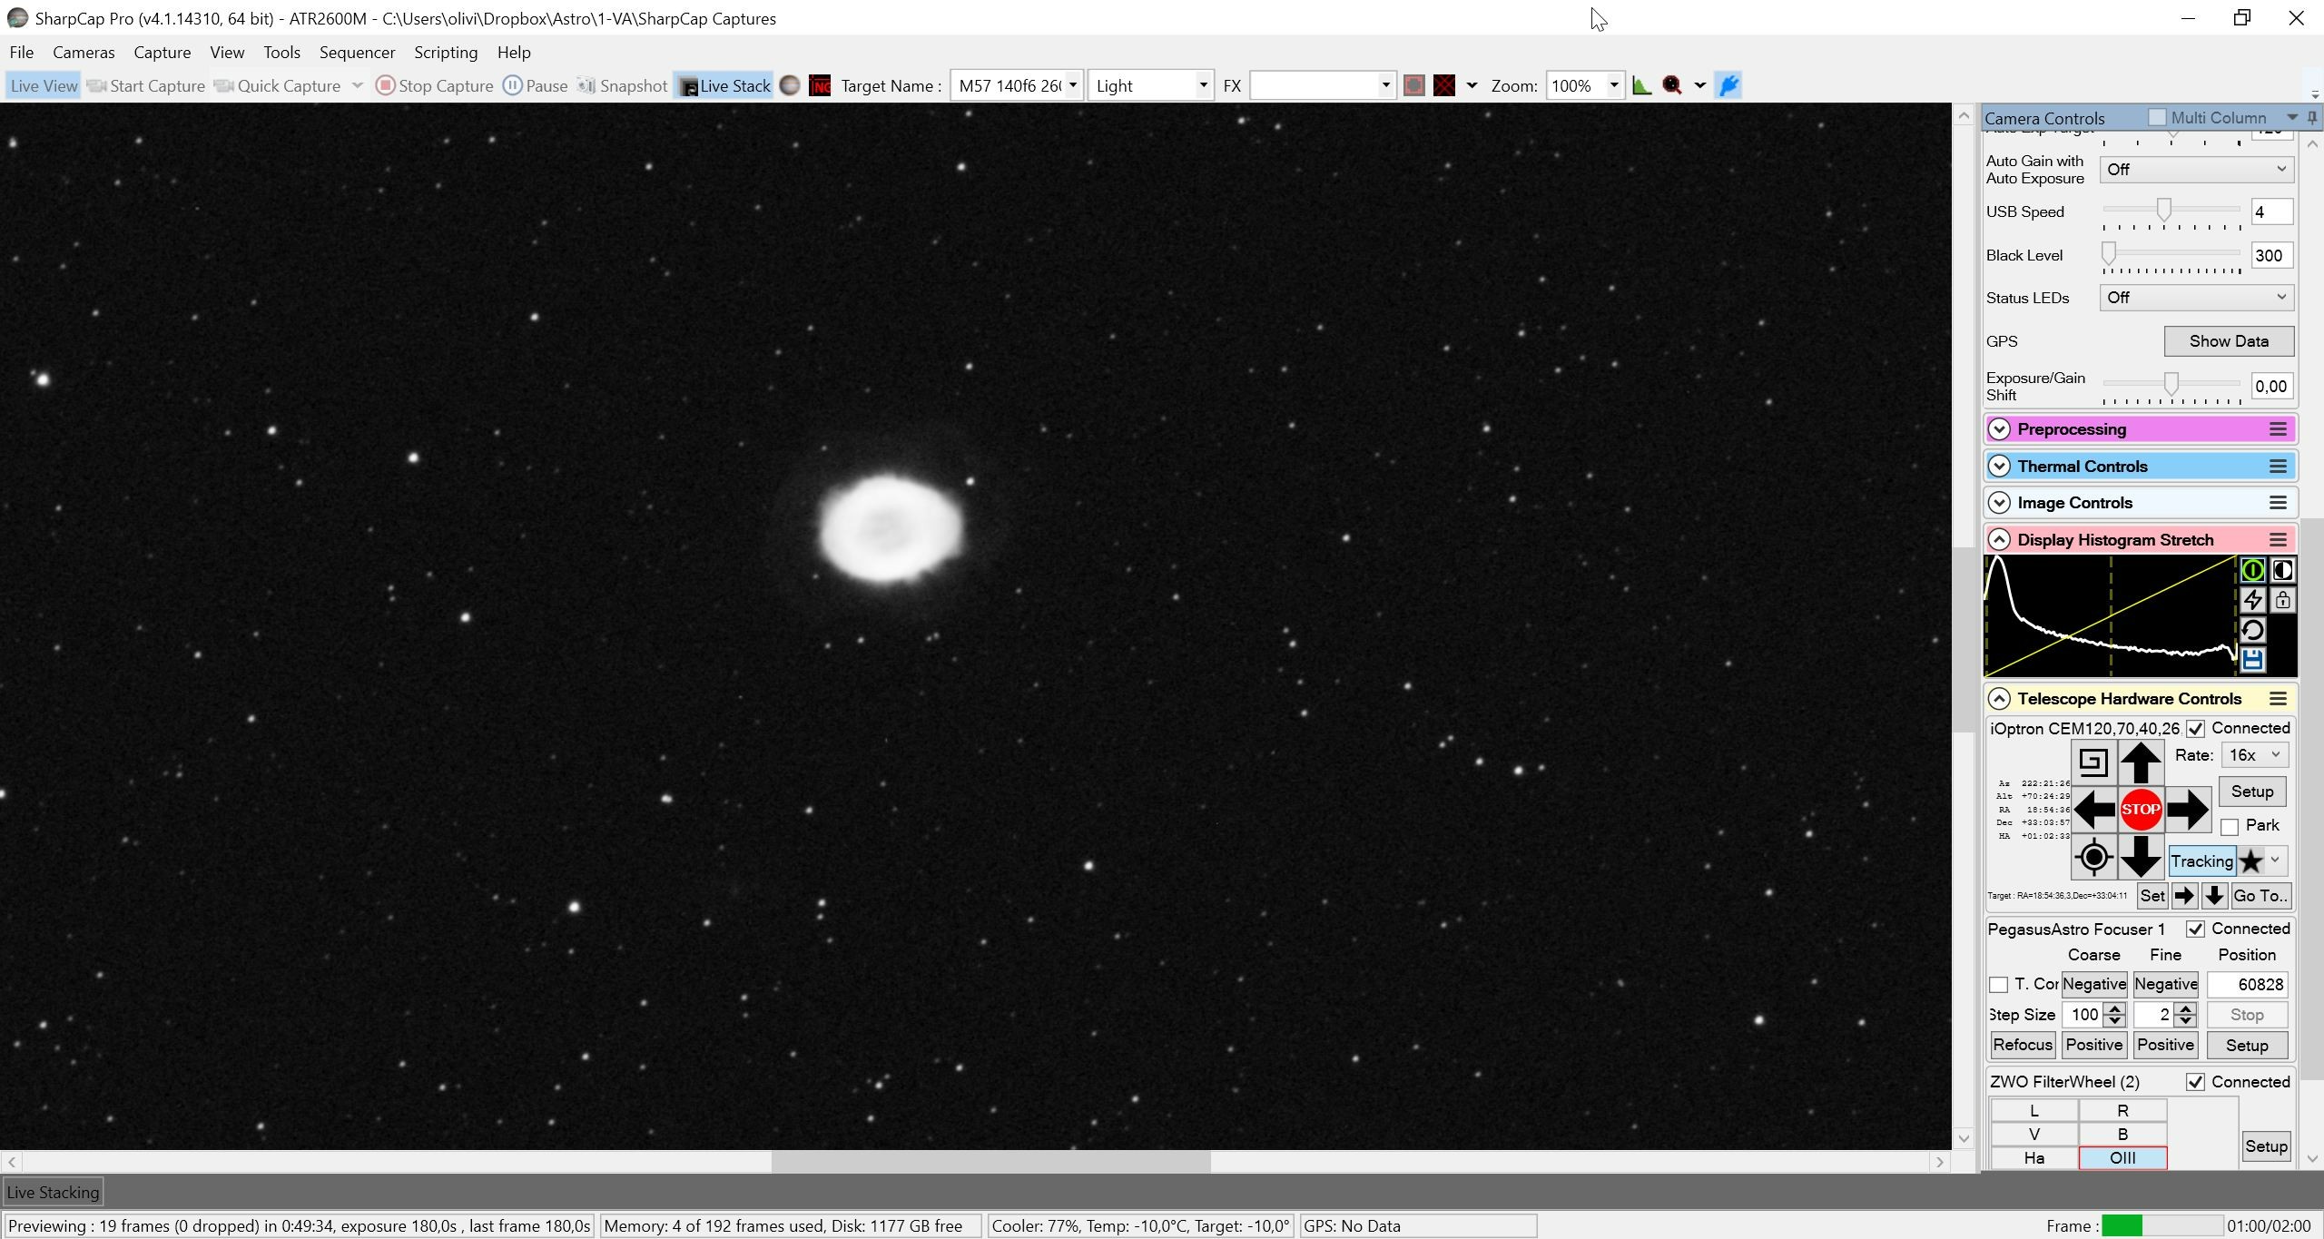Click the planet icon next to Live Stack
The image size is (2324, 1239).
tap(790, 85)
